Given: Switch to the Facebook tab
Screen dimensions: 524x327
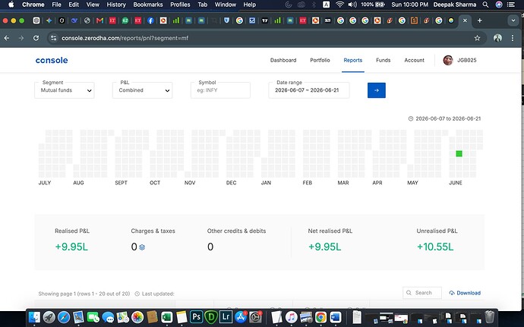Looking at the screenshot, I should pos(150,20).
